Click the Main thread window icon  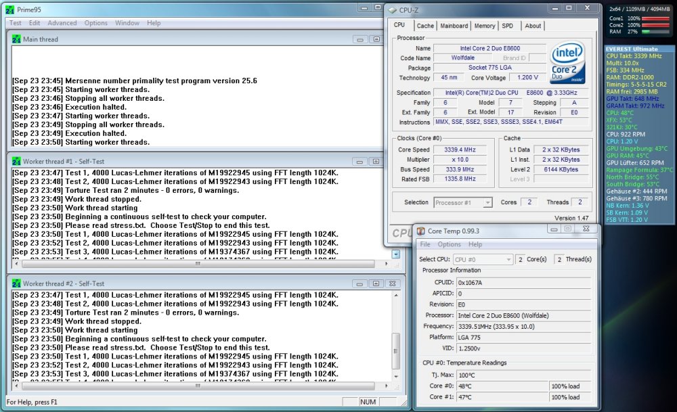pos(16,39)
